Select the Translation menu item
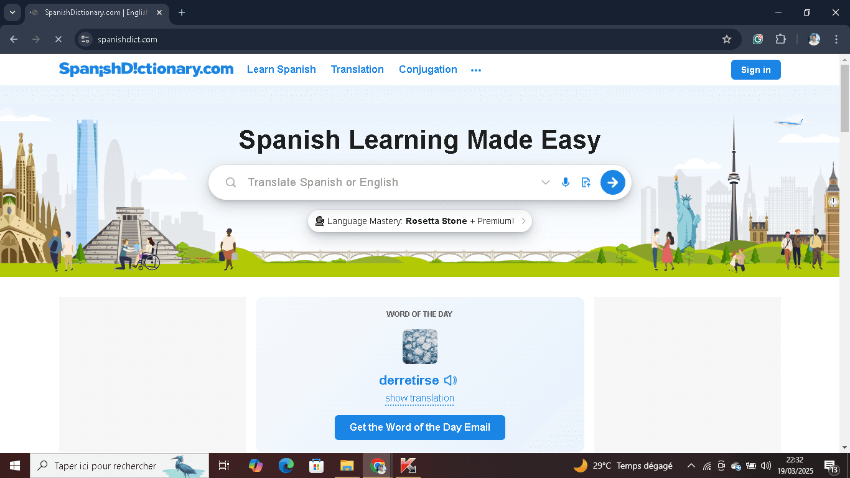This screenshot has width=850, height=478. click(357, 69)
